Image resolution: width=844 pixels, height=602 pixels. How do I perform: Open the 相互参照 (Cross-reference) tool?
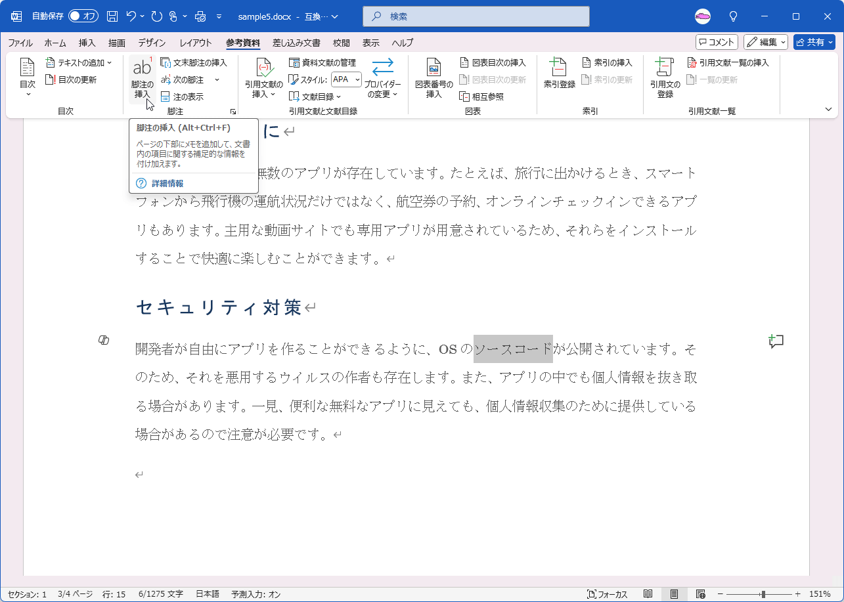click(478, 96)
